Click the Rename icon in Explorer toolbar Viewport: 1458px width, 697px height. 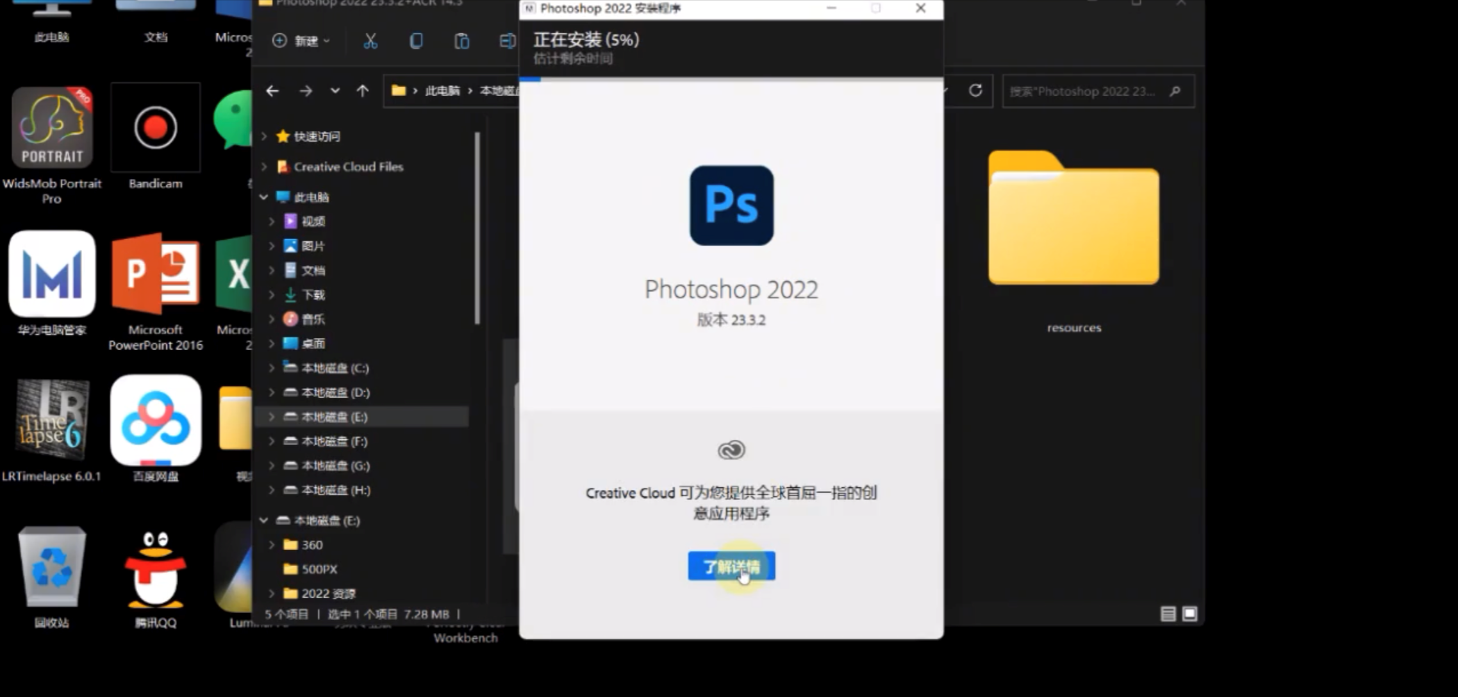pos(506,41)
